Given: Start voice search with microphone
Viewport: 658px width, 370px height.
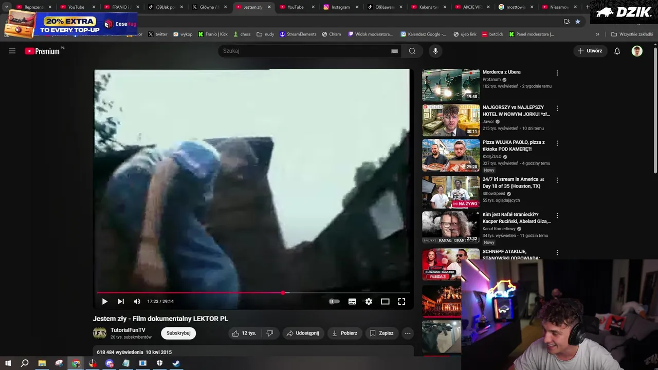Looking at the screenshot, I should (x=435, y=51).
